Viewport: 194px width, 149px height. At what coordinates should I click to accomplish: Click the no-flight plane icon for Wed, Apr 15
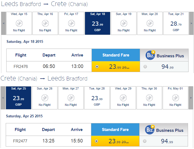coord(19,23)
